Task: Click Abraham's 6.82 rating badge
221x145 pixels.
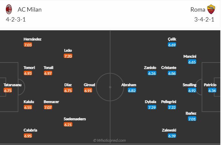Action: click(x=132, y=90)
